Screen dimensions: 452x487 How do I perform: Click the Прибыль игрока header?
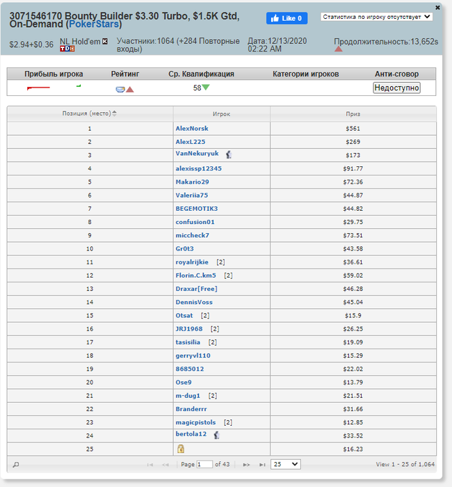point(54,74)
